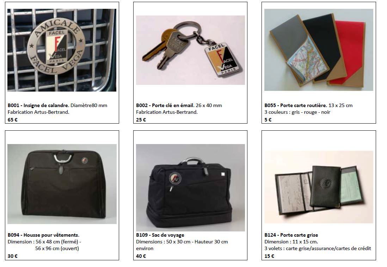Open the enamel key ring photo
387x267 pixels.
[190, 50]
